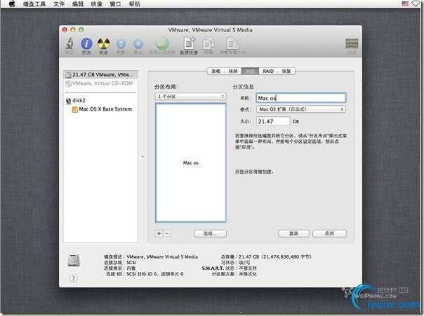Screen dimensions: 424x316
Task: Click the '21.47 GB (21,474,836,480 字节)' capacity text
Action: [275, 256]
